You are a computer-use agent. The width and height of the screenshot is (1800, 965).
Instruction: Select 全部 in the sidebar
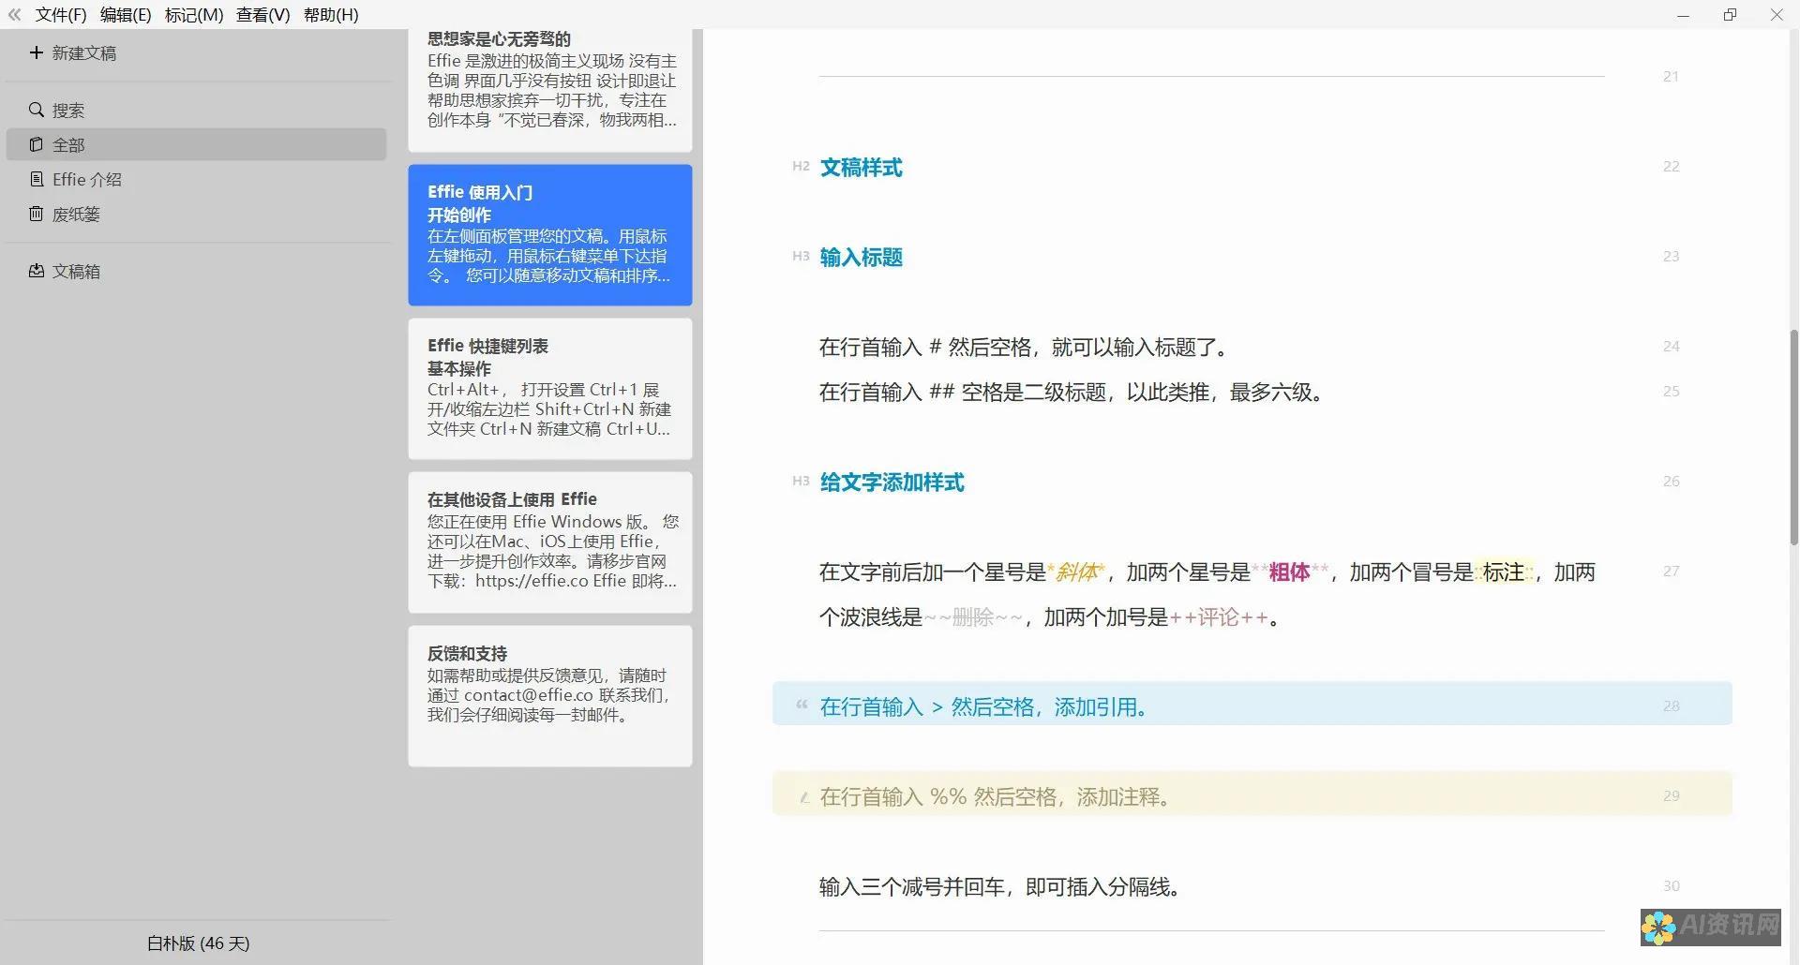(196, 144)
